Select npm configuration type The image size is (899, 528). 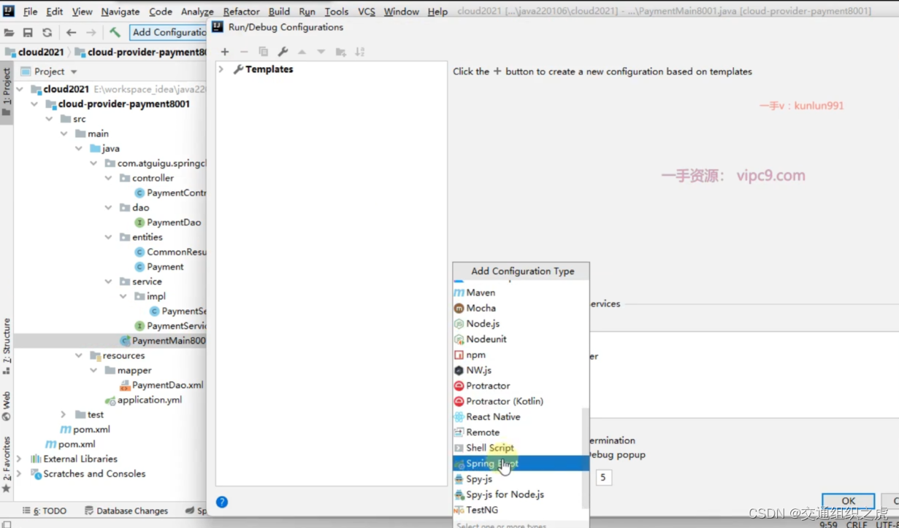pos(521,354)
